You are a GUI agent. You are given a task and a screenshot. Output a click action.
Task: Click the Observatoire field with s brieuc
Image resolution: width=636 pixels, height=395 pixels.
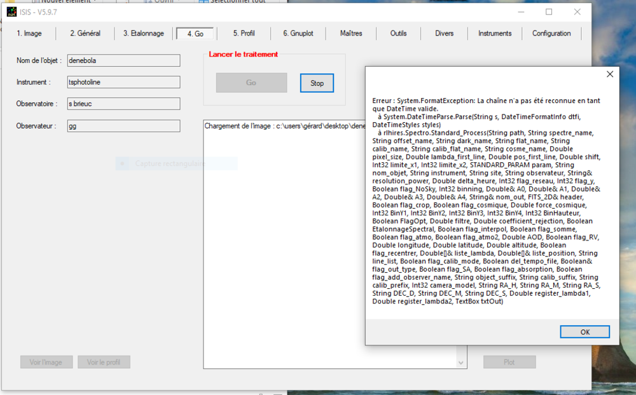point(124,104)
